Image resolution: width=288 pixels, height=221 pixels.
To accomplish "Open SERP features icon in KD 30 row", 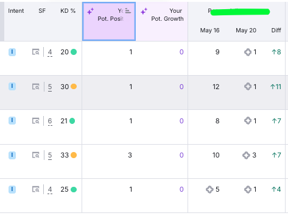I will pyautogui.click(x=36, y=87).
